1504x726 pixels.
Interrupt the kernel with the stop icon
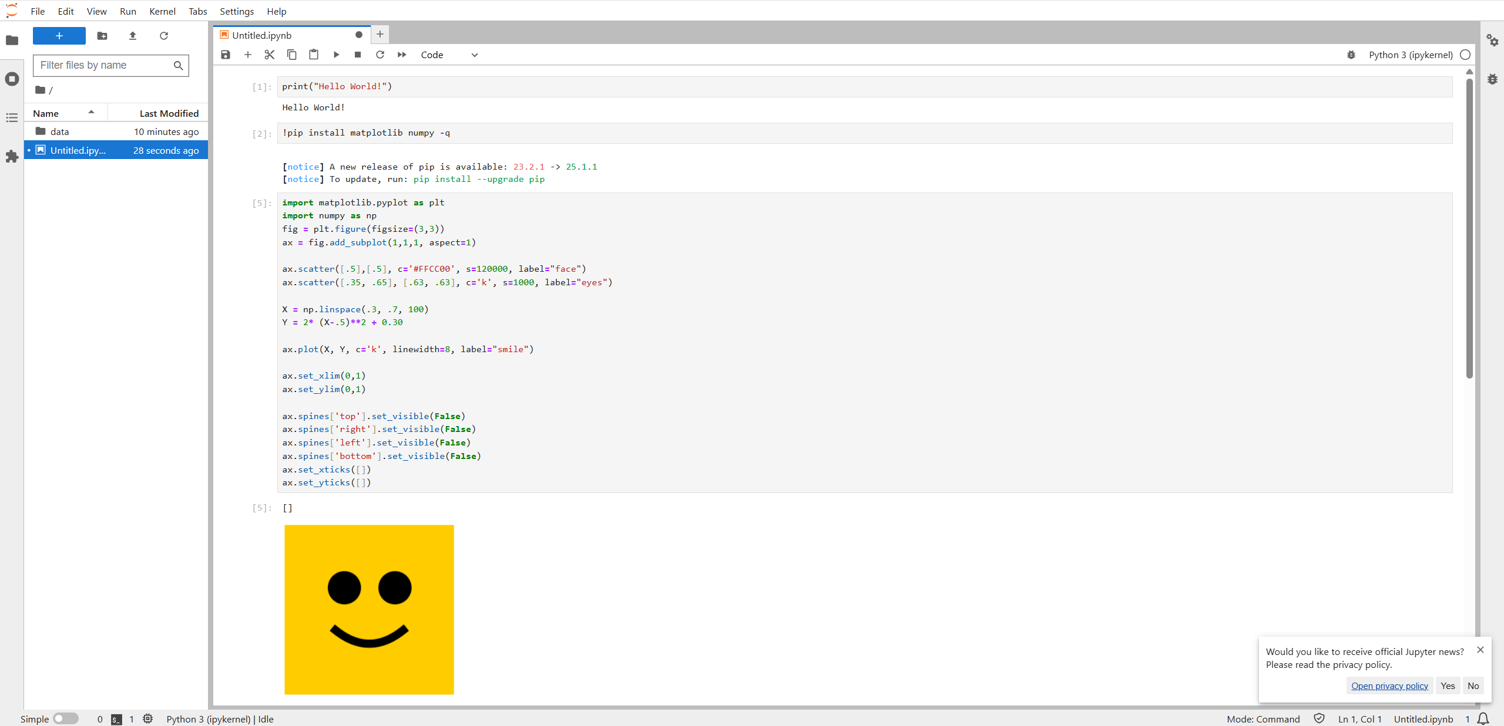358,55
